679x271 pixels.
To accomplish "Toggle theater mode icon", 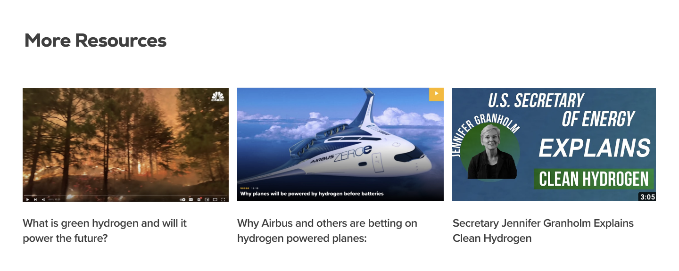I will pos(215,199).
